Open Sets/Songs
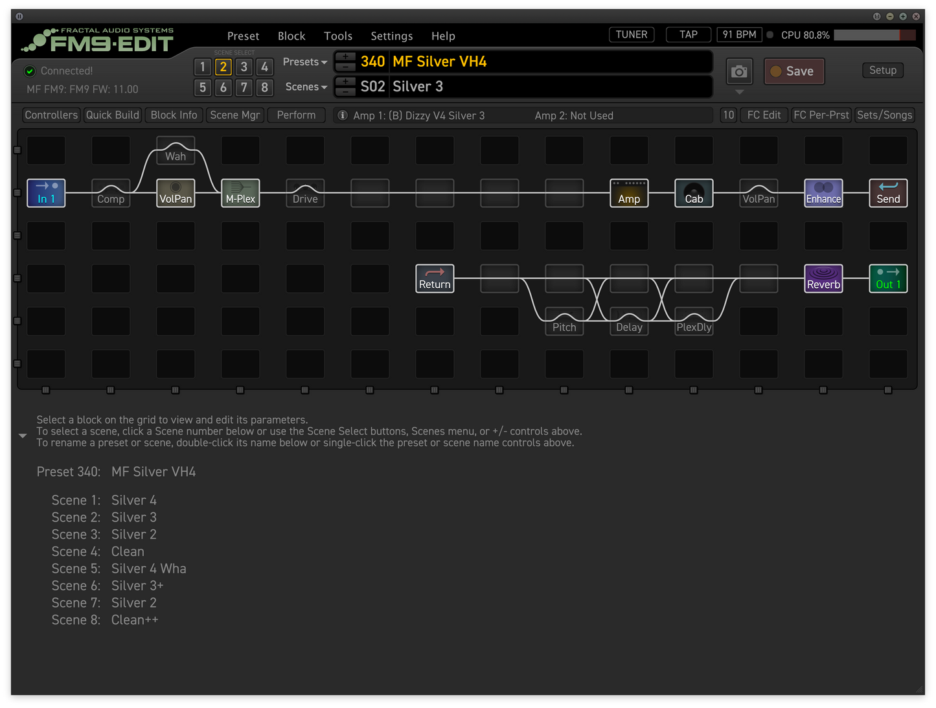The width and height of the screenshot is (936, 708). [x=885, y=115]
